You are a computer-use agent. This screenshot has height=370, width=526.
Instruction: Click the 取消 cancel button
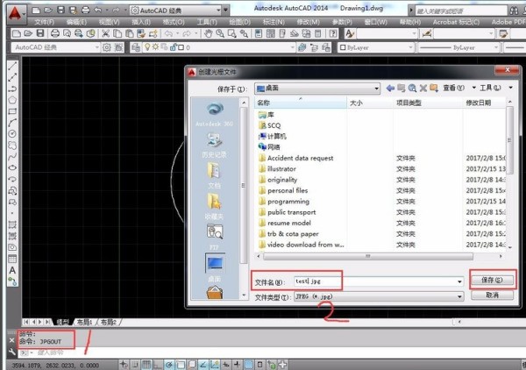[x=491, y=295]
